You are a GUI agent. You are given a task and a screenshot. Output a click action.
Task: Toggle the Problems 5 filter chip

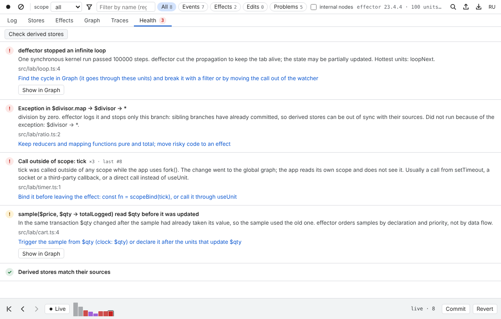pos(288,7)
